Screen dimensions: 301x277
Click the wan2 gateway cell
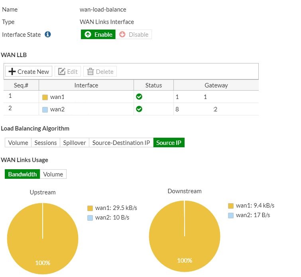click(216, 109)
